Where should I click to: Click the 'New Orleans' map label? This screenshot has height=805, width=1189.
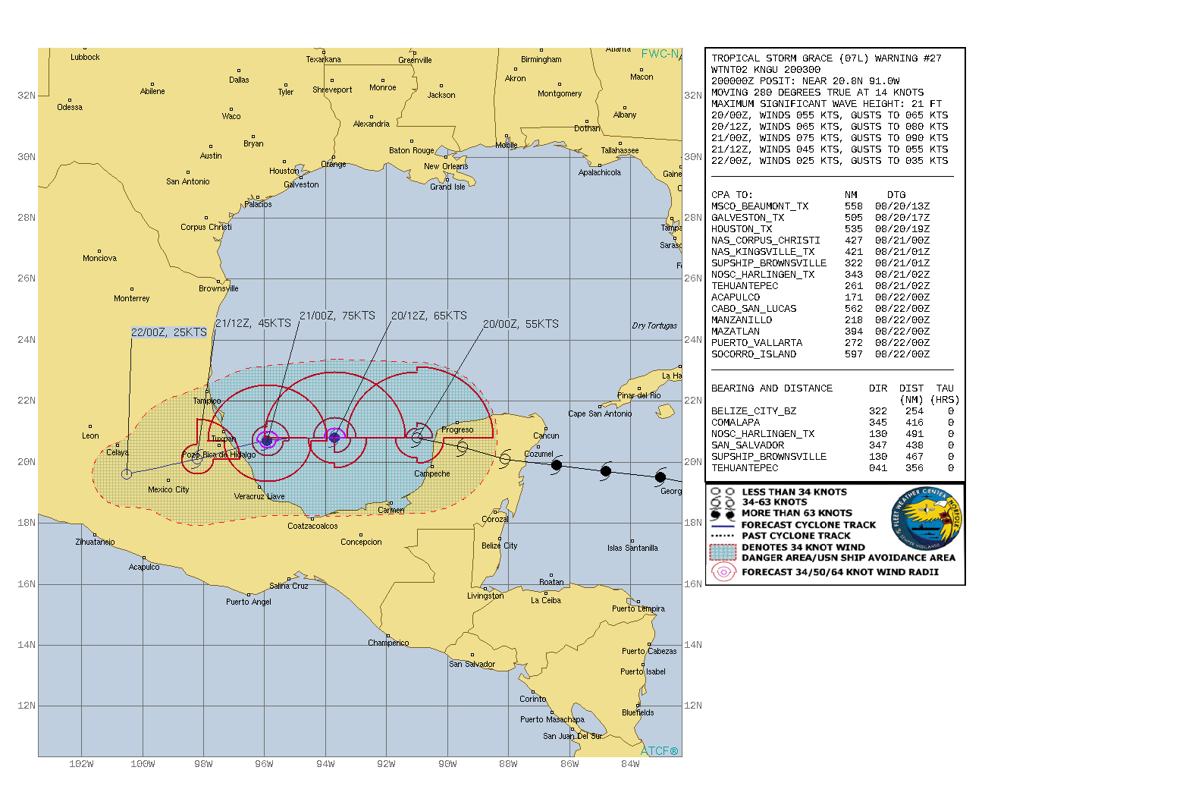[x=446, y=166]
